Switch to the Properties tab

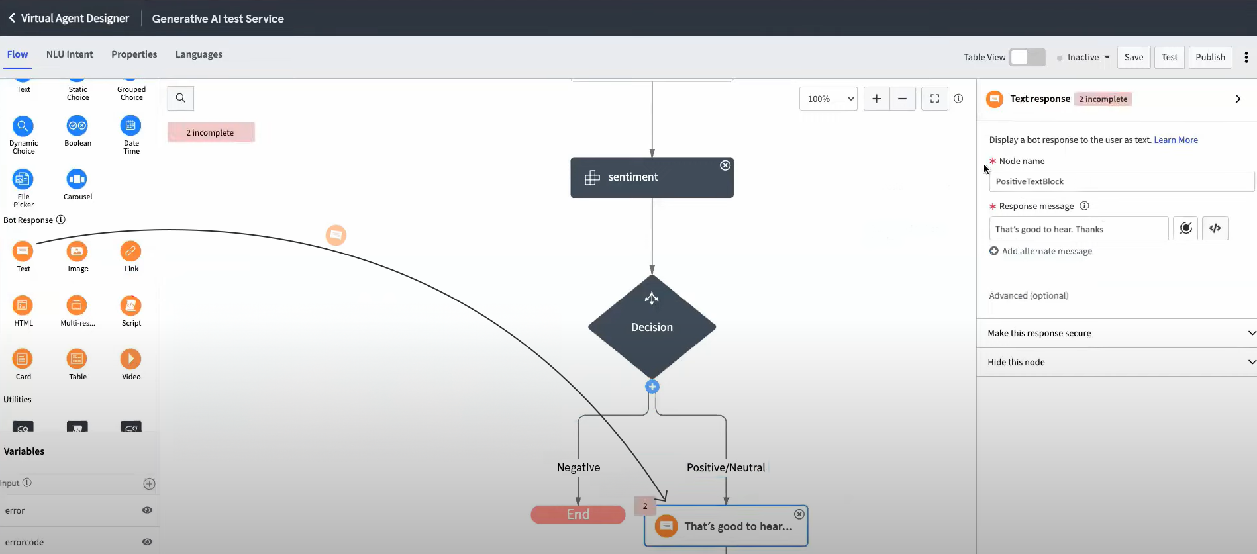pyautogui.click(x=134, y=54)
